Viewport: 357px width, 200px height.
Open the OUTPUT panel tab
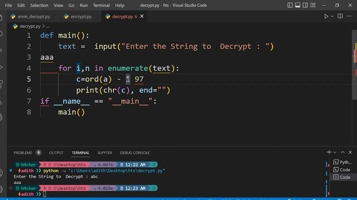coord(56,153)
